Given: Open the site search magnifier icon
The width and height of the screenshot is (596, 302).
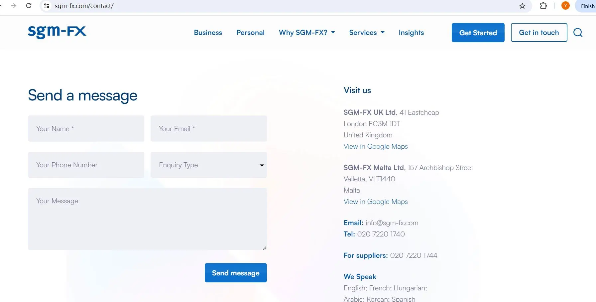Looking at the screenshot, I should coord(578,33).
